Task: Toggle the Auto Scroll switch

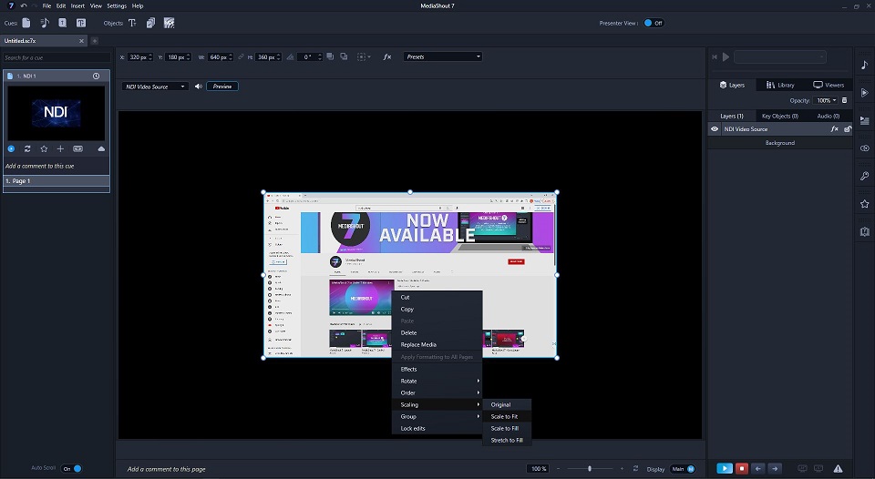Action: [71, 468]
